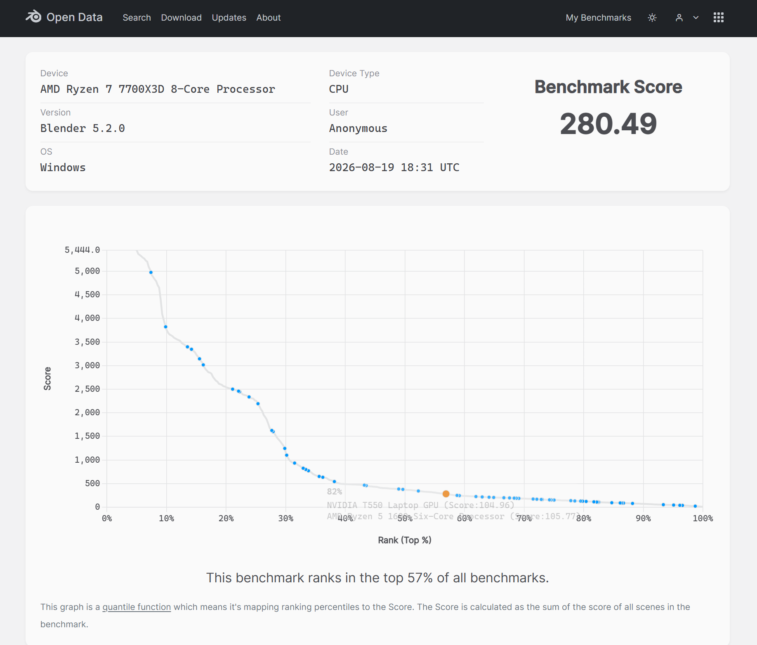Click the user account icon
757x645 pixels.
[x=679, y=18]
